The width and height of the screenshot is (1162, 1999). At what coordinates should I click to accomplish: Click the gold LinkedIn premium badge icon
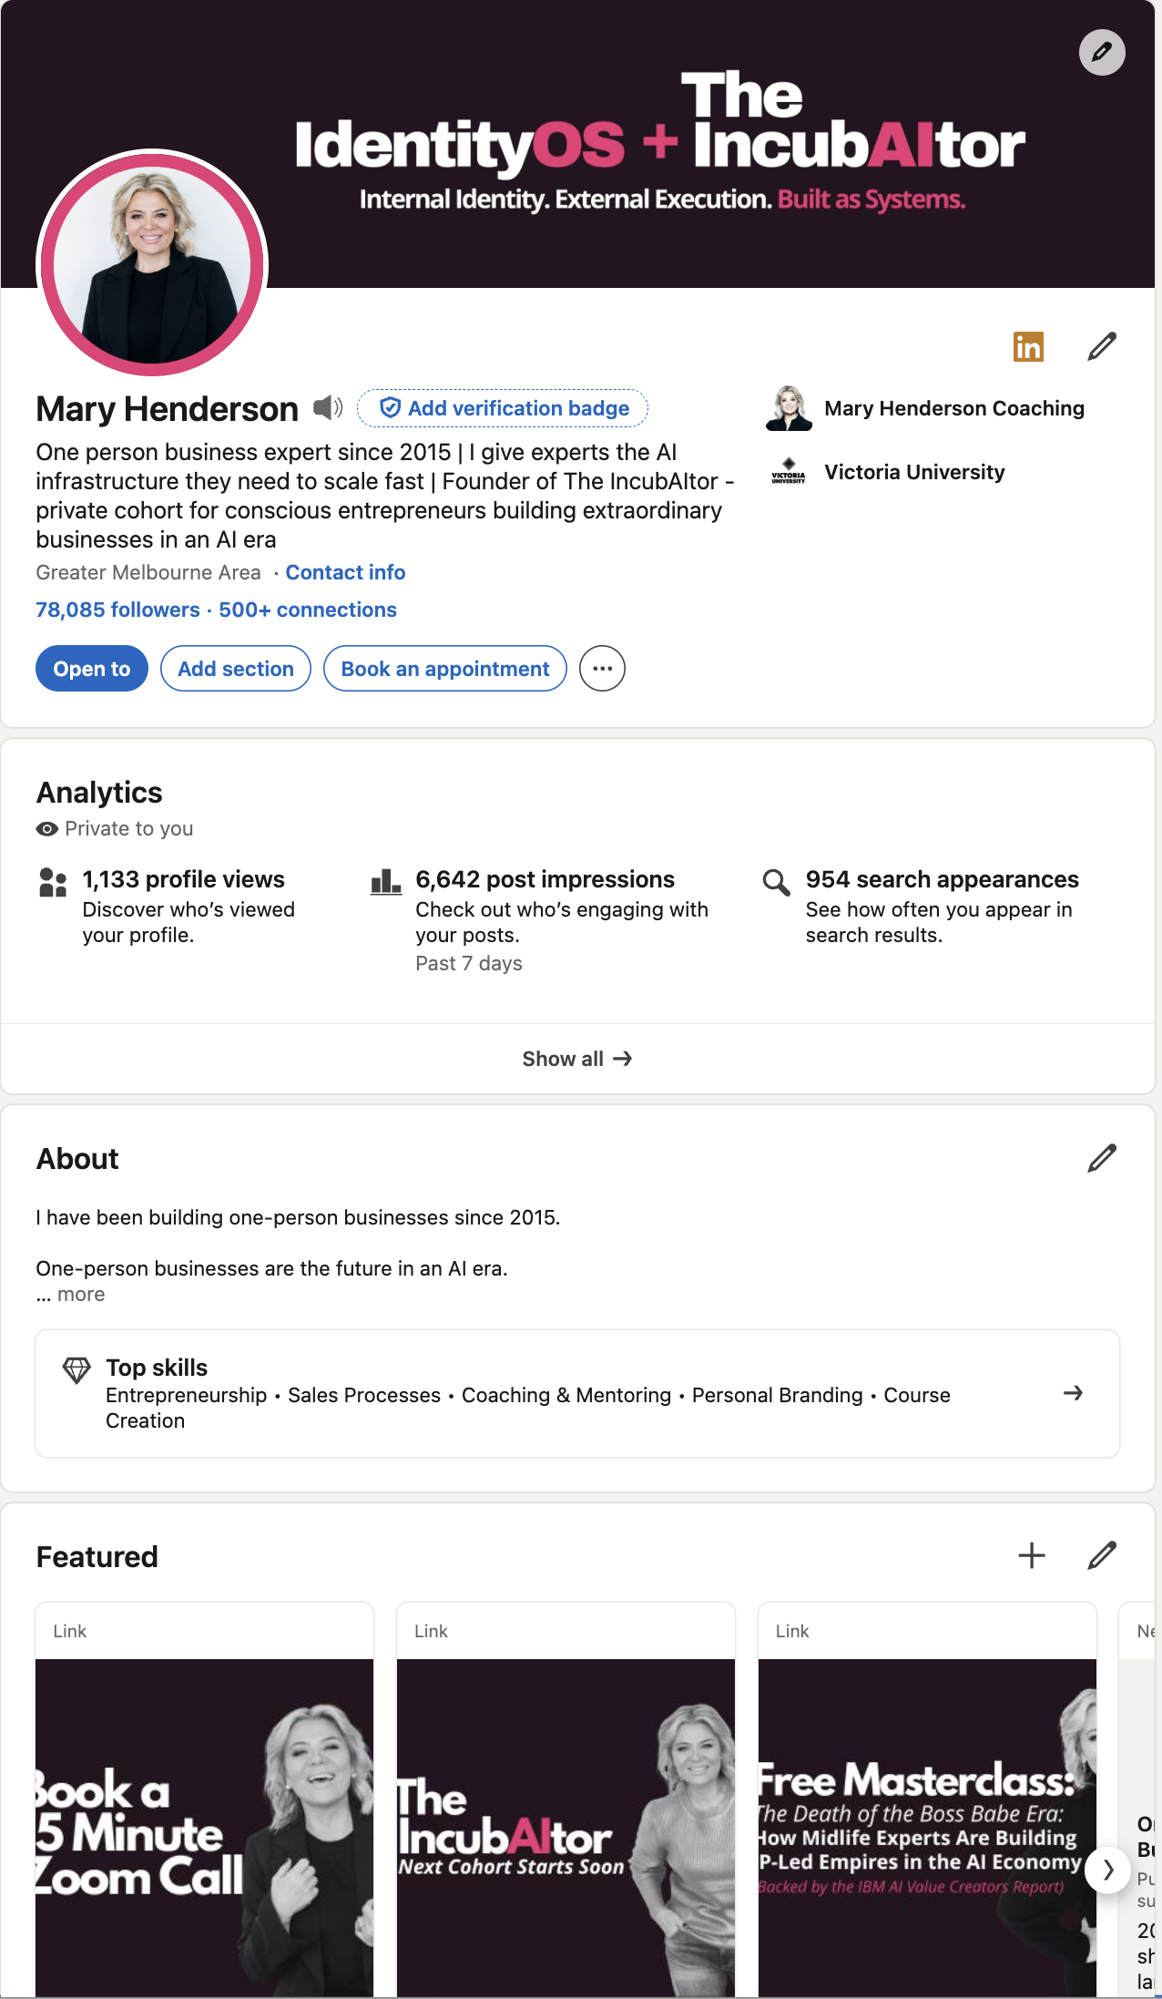1028,347
